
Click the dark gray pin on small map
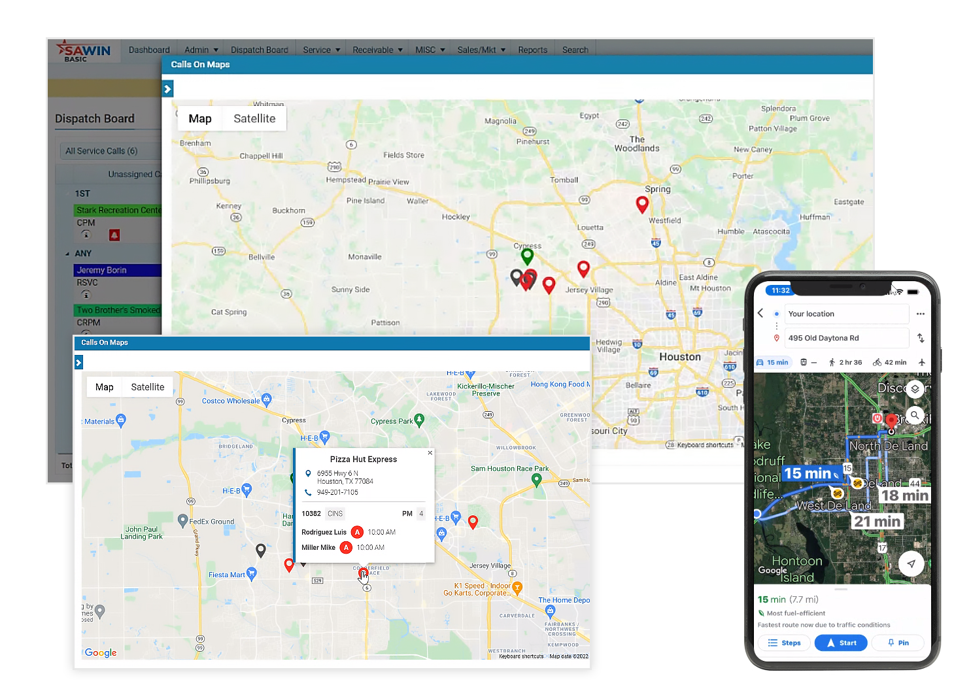pyautogui.click(x=260, y=550)
